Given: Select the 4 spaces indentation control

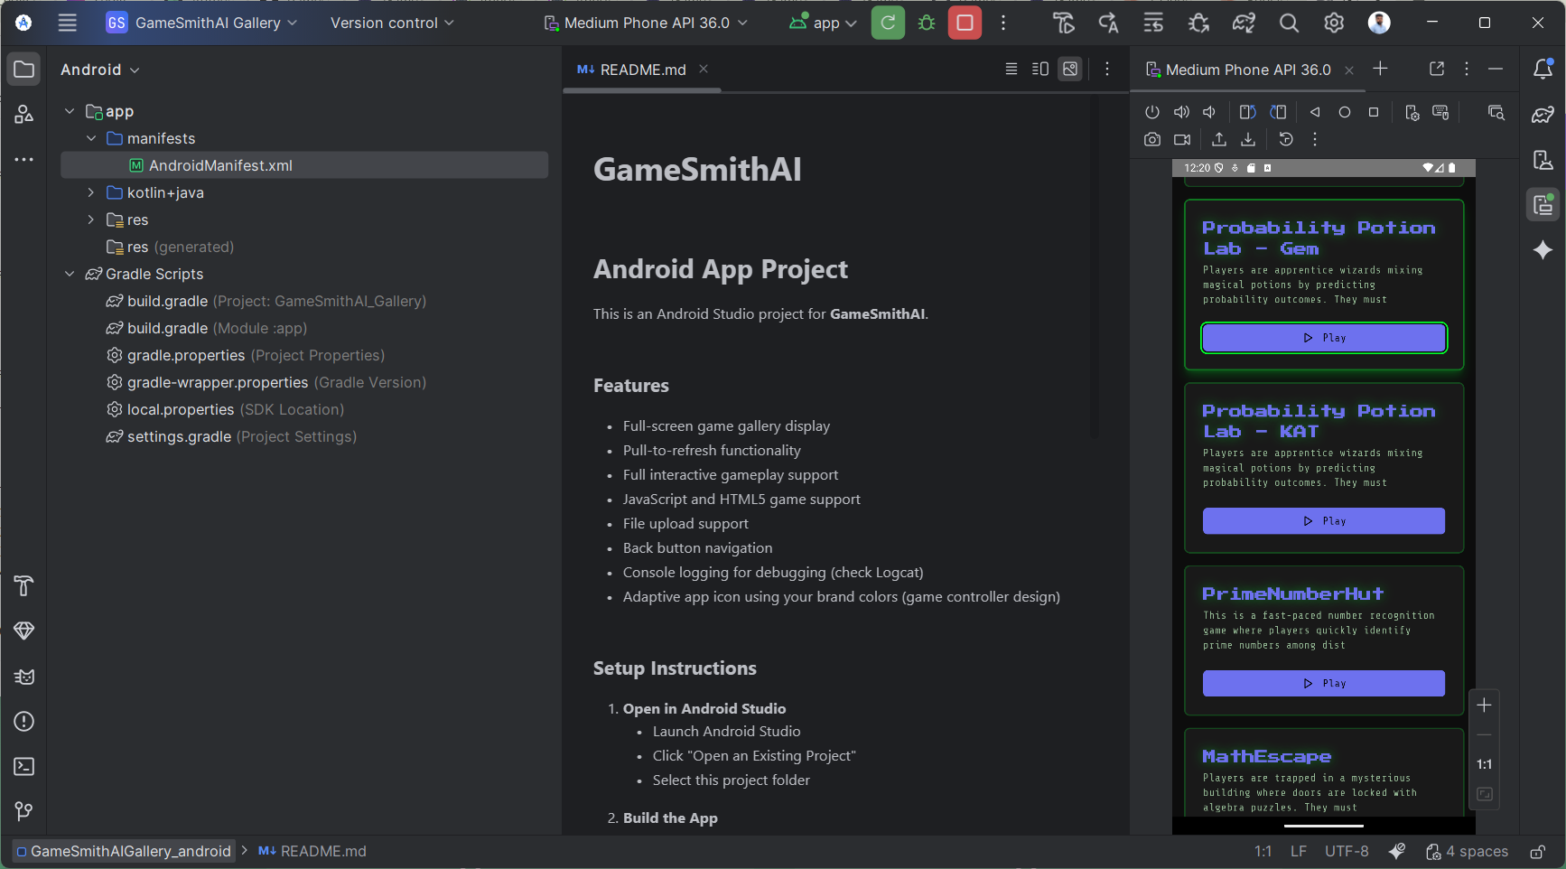Looking at the screenshot, I should coord(1476,851).
